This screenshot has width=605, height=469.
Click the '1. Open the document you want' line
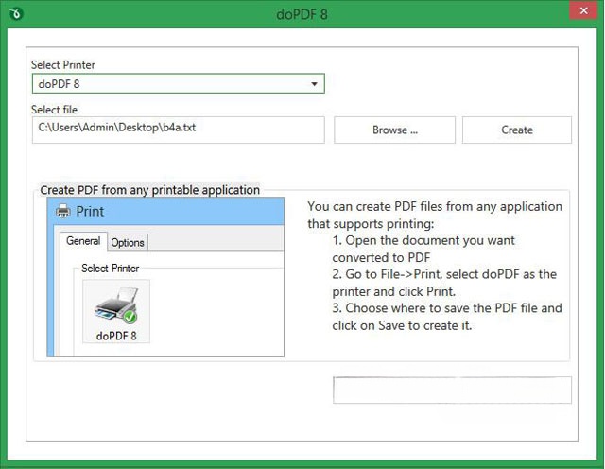coord(423,240)
